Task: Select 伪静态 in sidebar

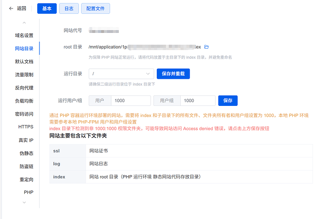Action: click(26, 153)
